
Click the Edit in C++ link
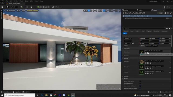tap(169, 18)
